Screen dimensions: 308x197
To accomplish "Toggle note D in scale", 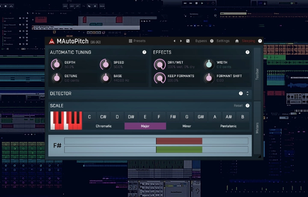I will pyautogui.click(x=117, y=117).
